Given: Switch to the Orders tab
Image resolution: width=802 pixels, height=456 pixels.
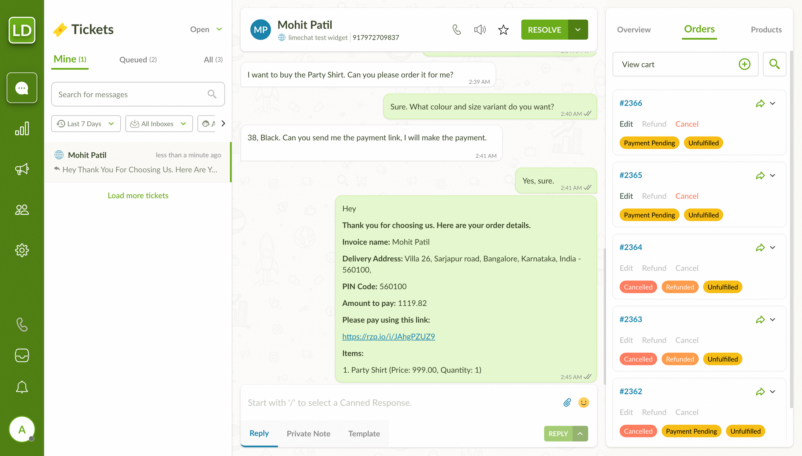Looking at the screenshot, I should click(699, 28).
